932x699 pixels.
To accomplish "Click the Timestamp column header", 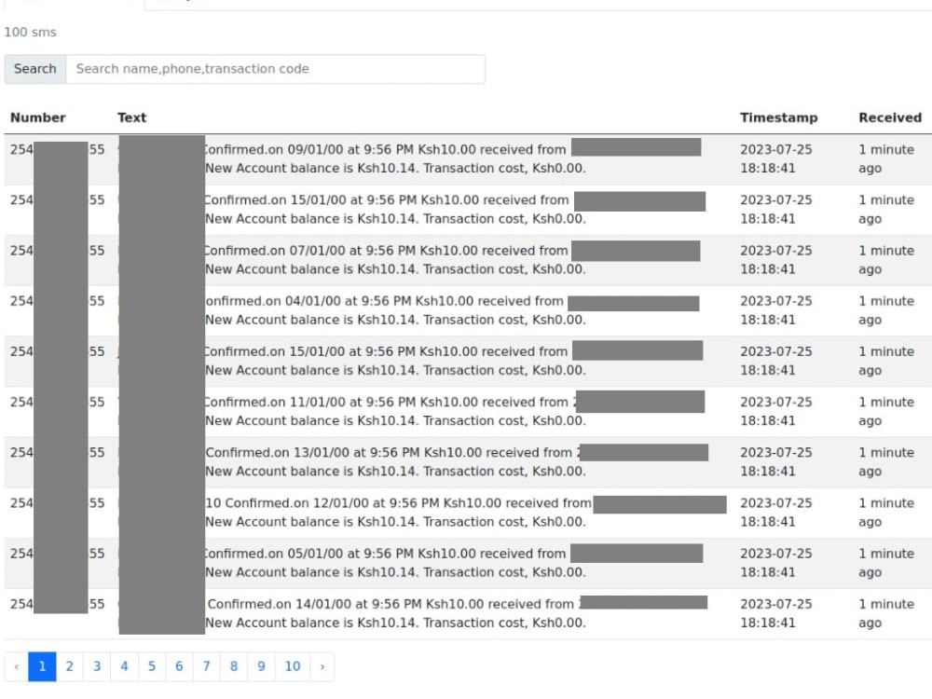I will (x=778, y=117).
